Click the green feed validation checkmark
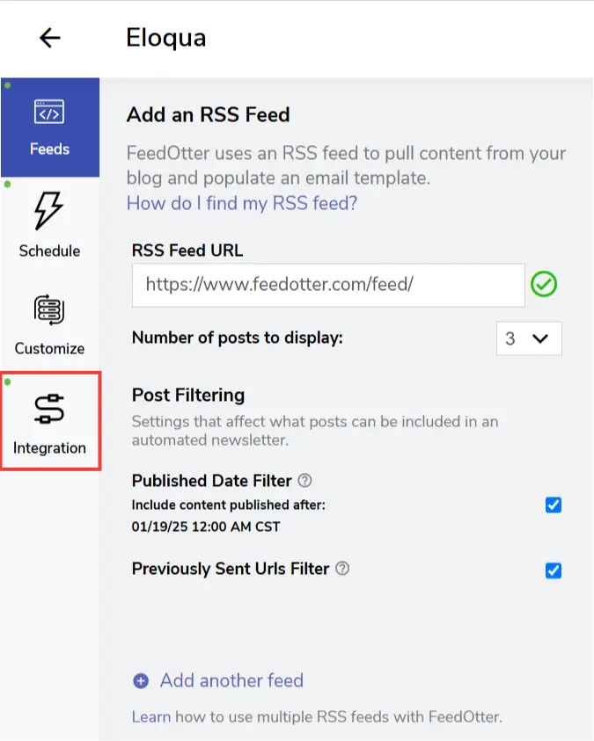This screenshot has width=594, height=741. [545, 285]
